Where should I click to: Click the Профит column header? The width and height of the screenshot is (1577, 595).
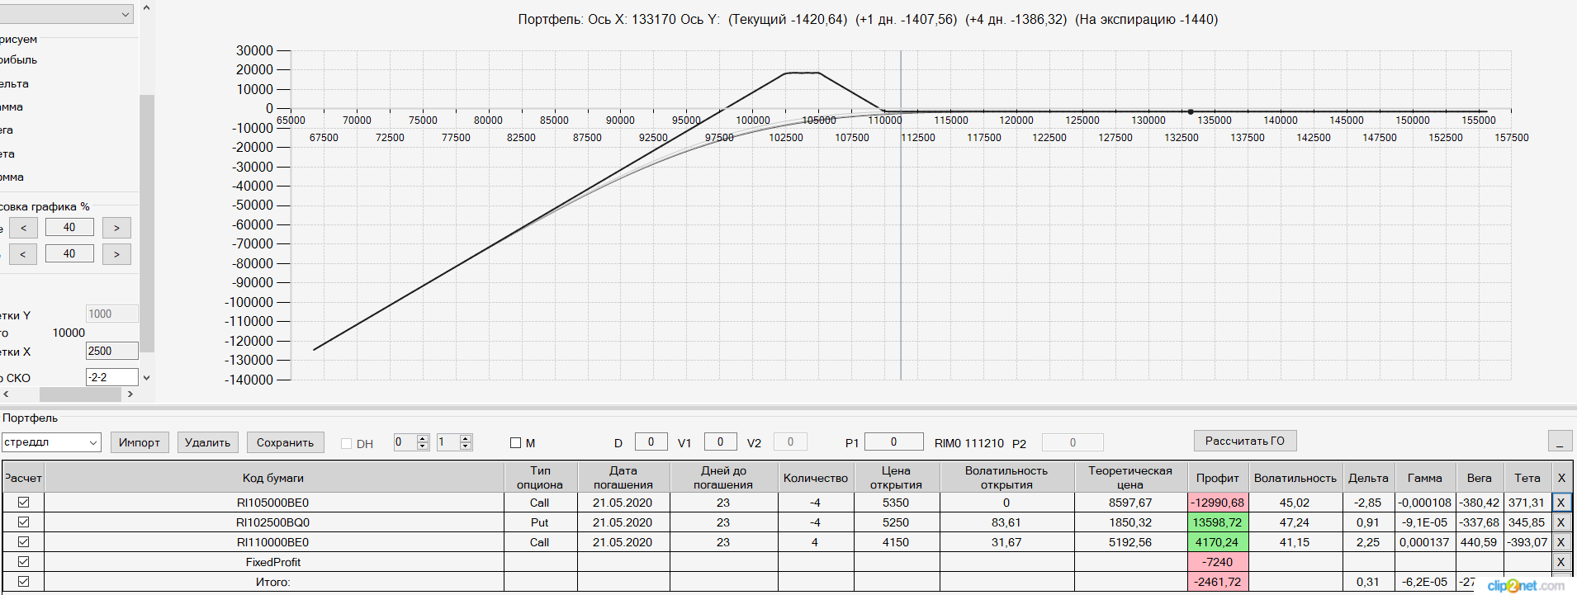(x=1218, y=478)
